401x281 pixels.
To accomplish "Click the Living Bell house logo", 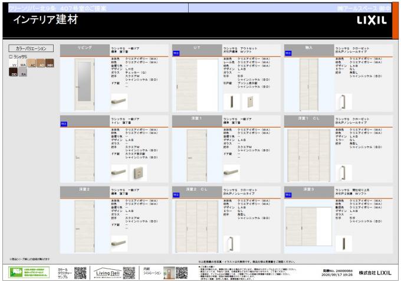I will coord(107,273).
